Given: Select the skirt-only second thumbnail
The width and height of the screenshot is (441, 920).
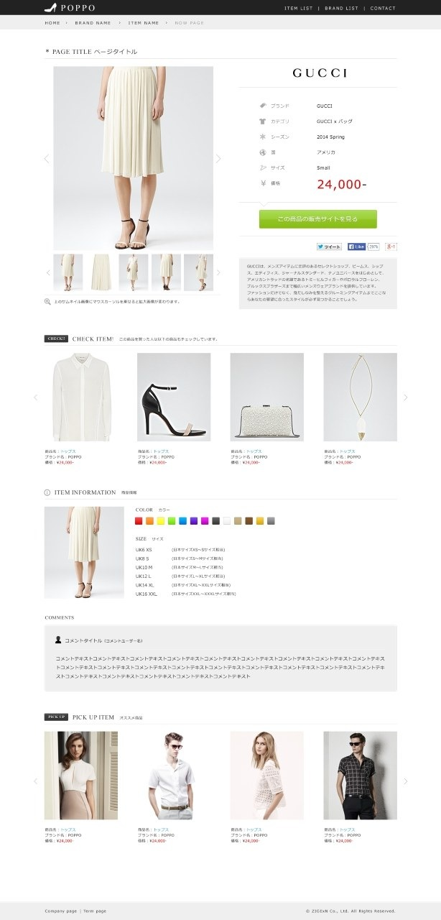Looking at the screenshot, I should (101, 272).
